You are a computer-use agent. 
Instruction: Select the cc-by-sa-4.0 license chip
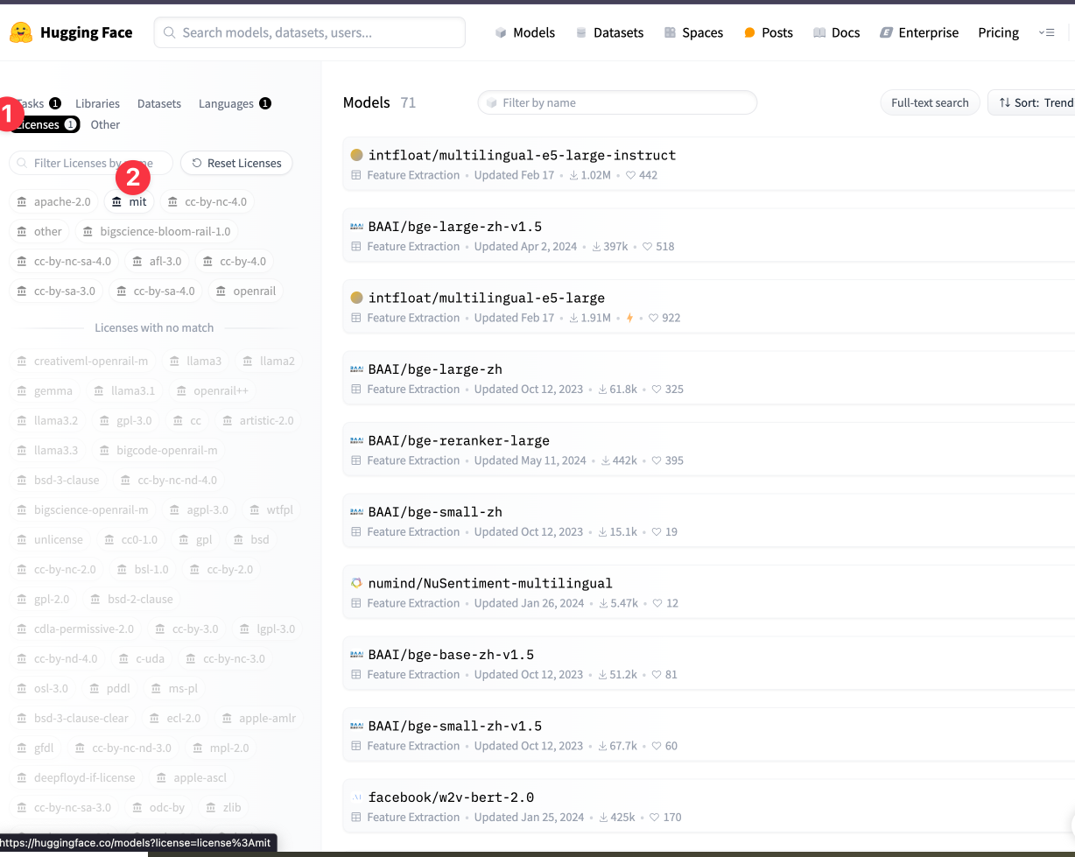[156, 291]
